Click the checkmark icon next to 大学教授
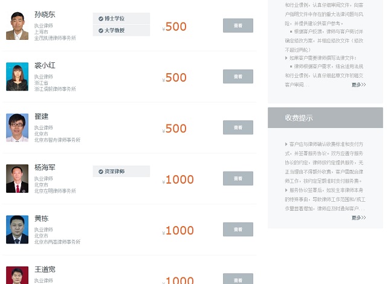 [x=100, y=30]
